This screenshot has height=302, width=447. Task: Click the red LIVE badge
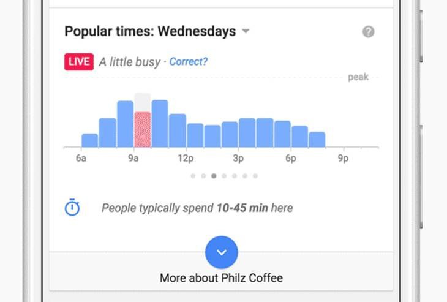coord(79,62)
